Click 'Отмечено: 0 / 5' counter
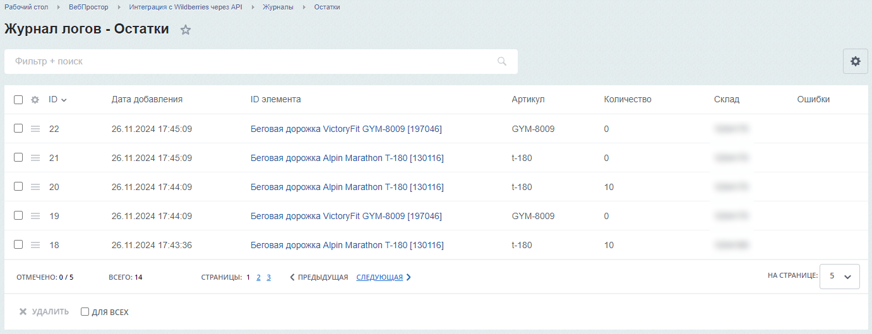This screenshot has width=872, height=334. pos(45,277)
